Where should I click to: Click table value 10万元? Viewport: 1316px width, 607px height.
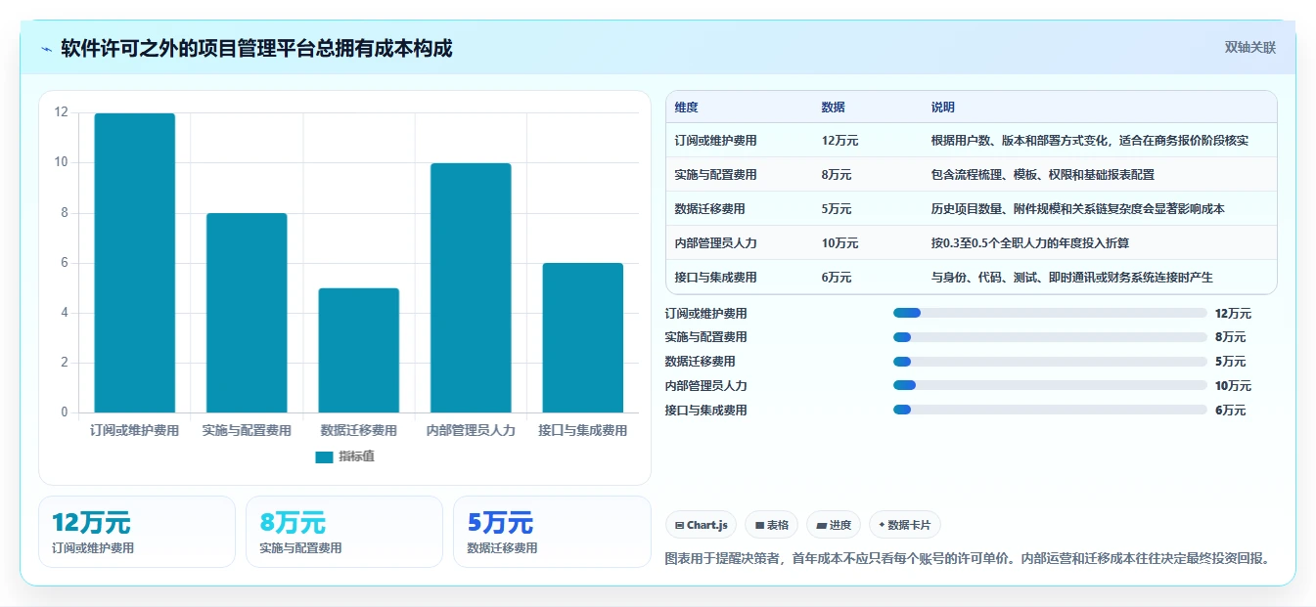[840, 243]
